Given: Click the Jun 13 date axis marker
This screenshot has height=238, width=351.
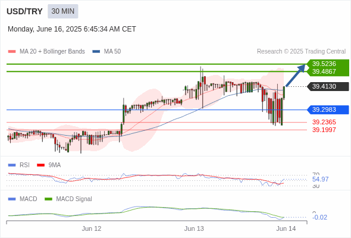Looking at the screenshot, I should (x=194, y=228).
